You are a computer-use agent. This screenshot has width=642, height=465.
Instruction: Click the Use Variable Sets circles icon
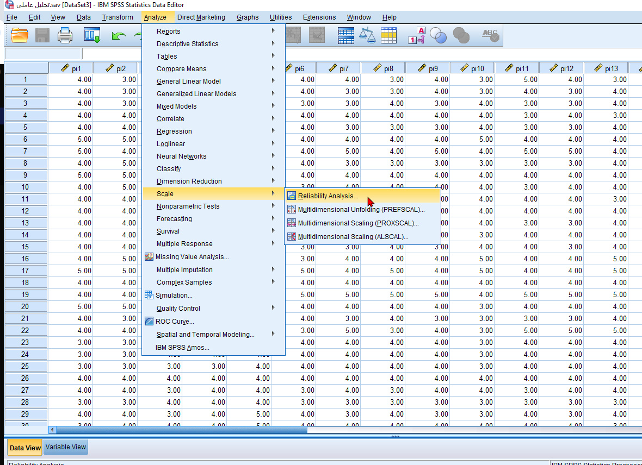(439, 36)
